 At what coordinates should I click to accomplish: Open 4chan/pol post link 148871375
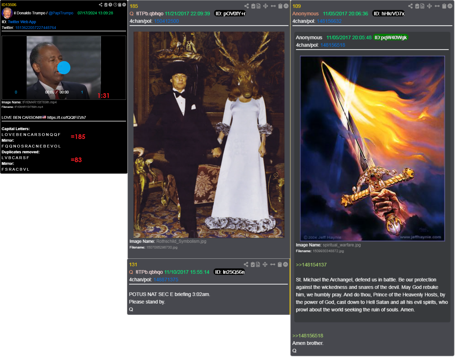pyautogui.click(x=166, y=280)
